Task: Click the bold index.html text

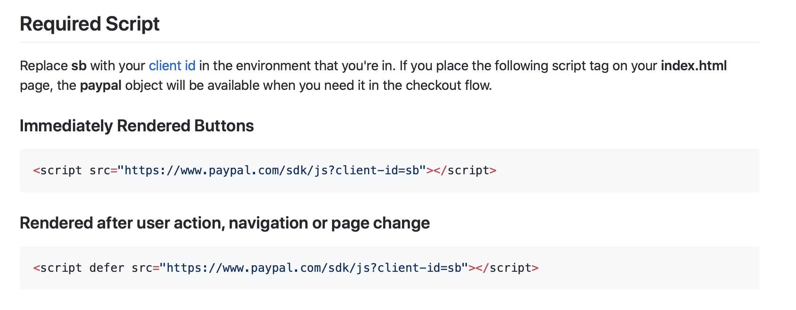Action: (x=694, y=66)
